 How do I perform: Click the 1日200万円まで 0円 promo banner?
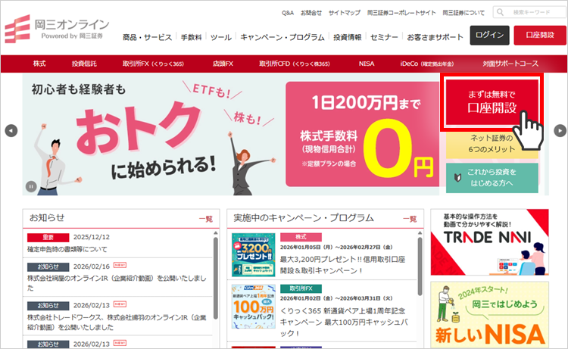click(362, 134)
